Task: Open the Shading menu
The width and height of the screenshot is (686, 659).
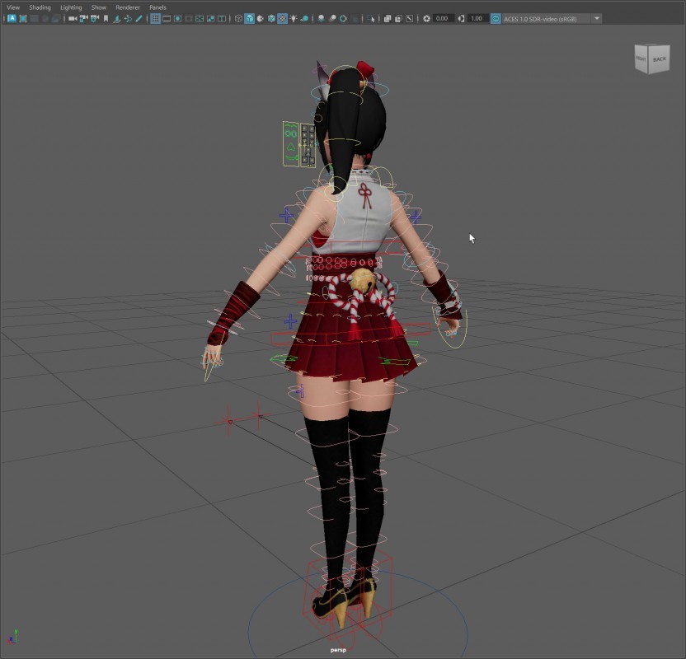Action: [40, 7]
